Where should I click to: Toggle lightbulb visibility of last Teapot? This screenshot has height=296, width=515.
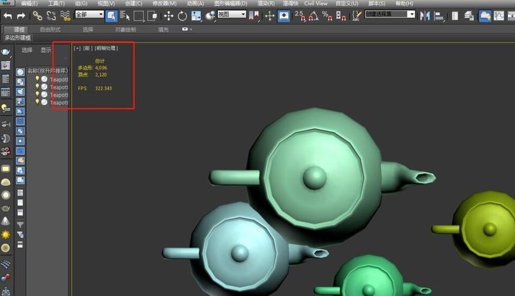point(37,102)
